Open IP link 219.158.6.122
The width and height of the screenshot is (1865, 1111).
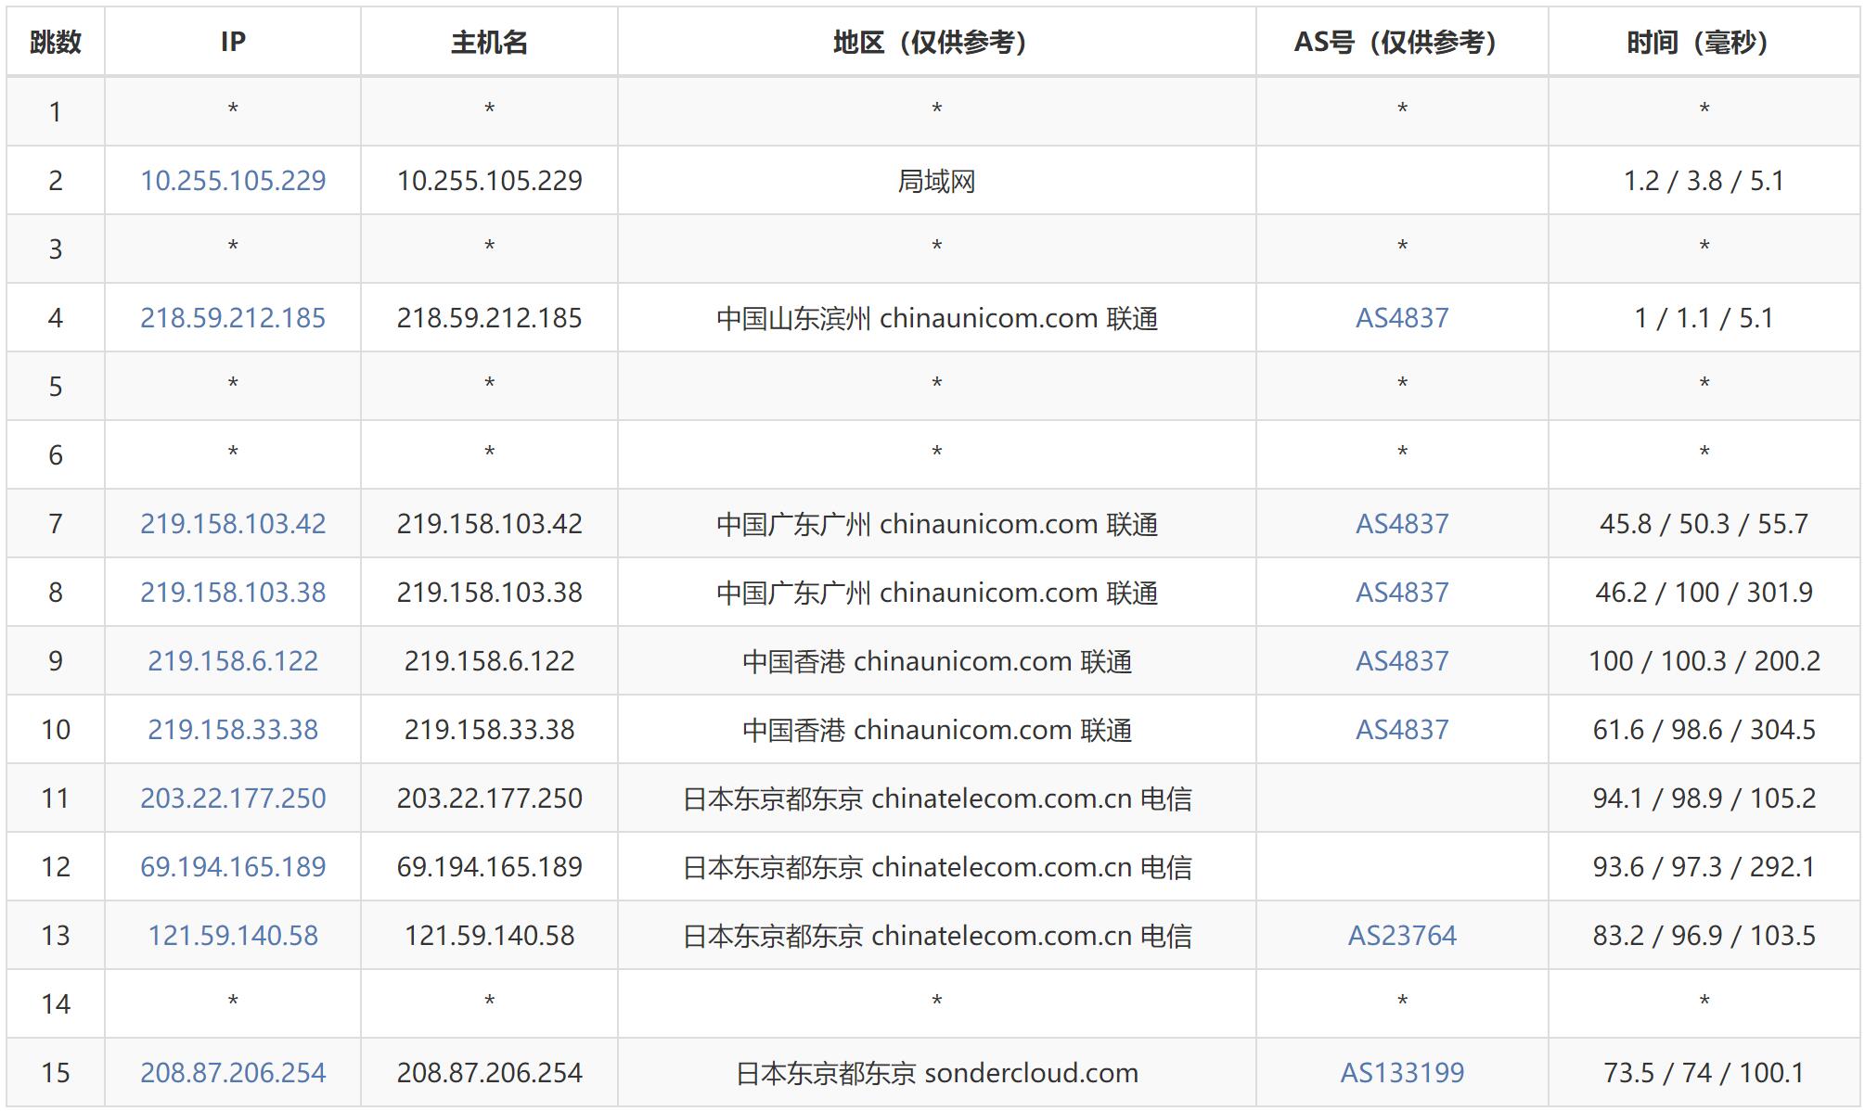233,660
